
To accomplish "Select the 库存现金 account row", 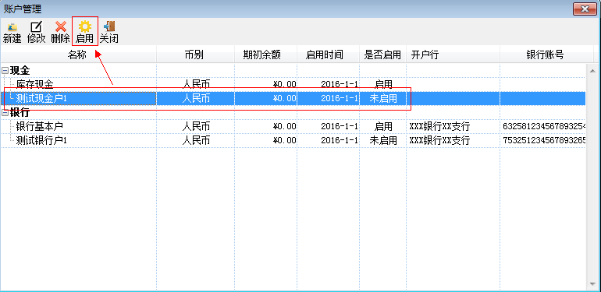I will click(x=293, y=84).
